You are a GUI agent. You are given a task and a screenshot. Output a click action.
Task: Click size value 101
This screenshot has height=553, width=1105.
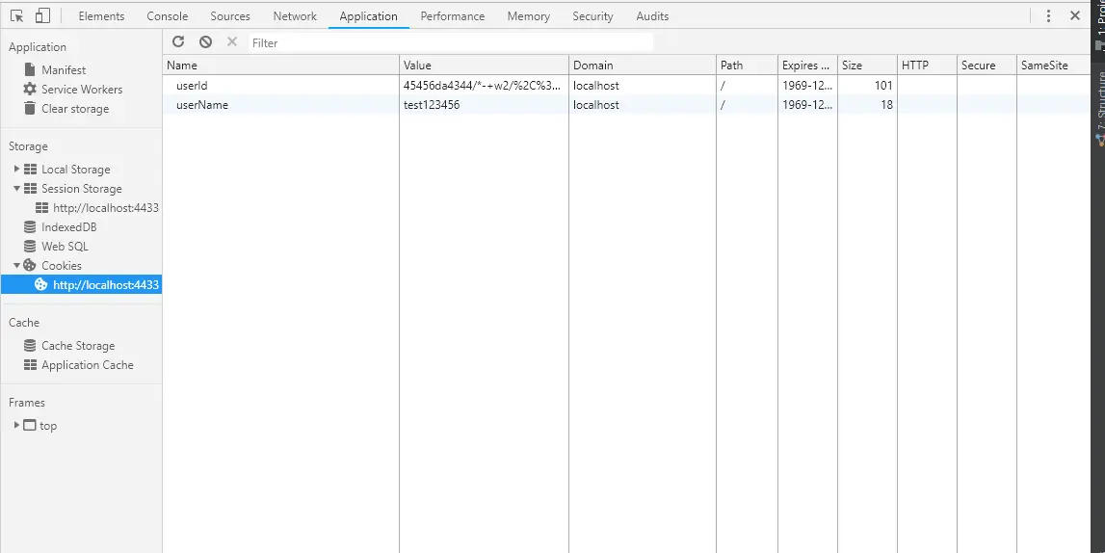pyautogui.click(x=883, y=85)
